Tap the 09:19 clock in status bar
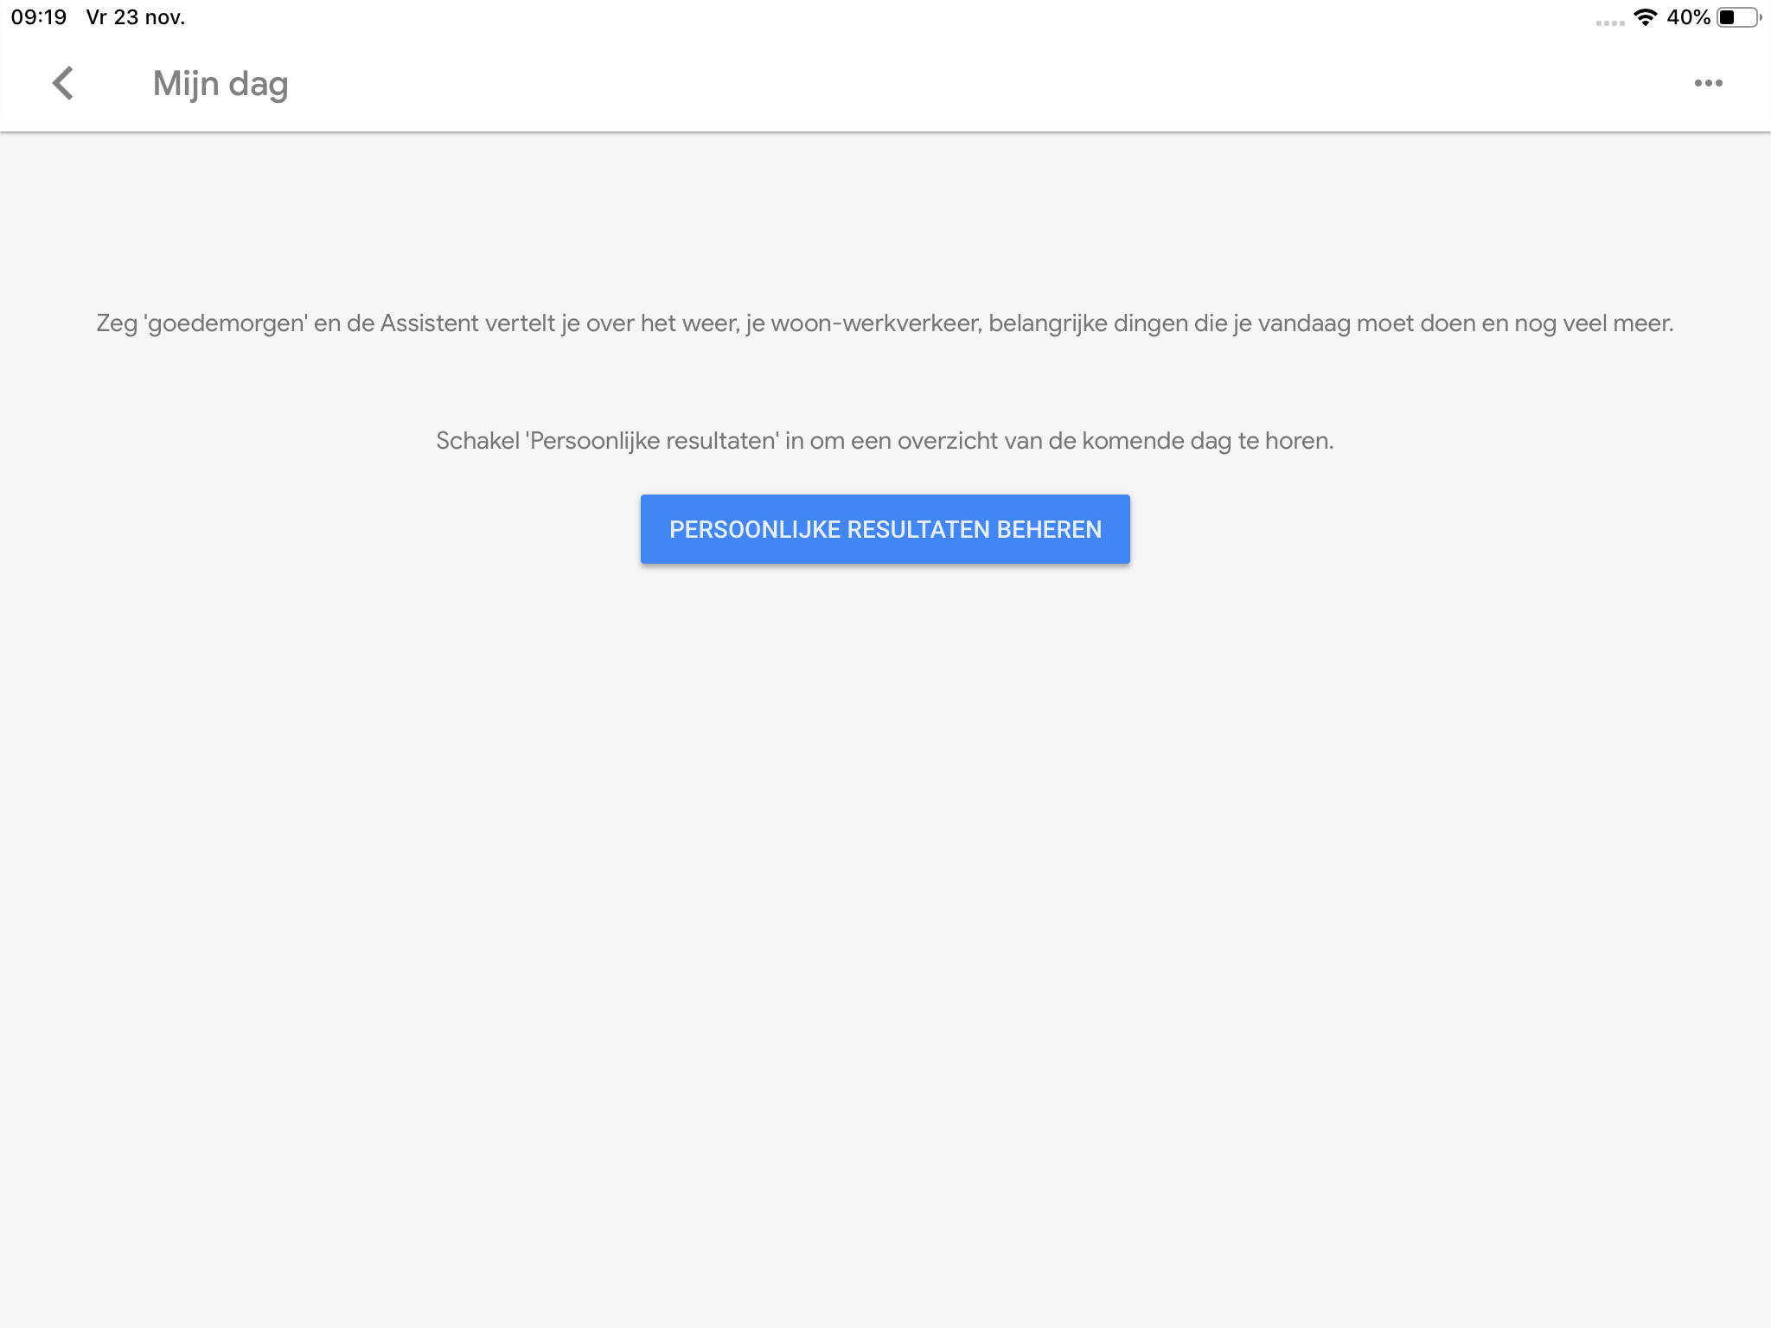The image size is (1771, 1328). click(x=39, y=17)
